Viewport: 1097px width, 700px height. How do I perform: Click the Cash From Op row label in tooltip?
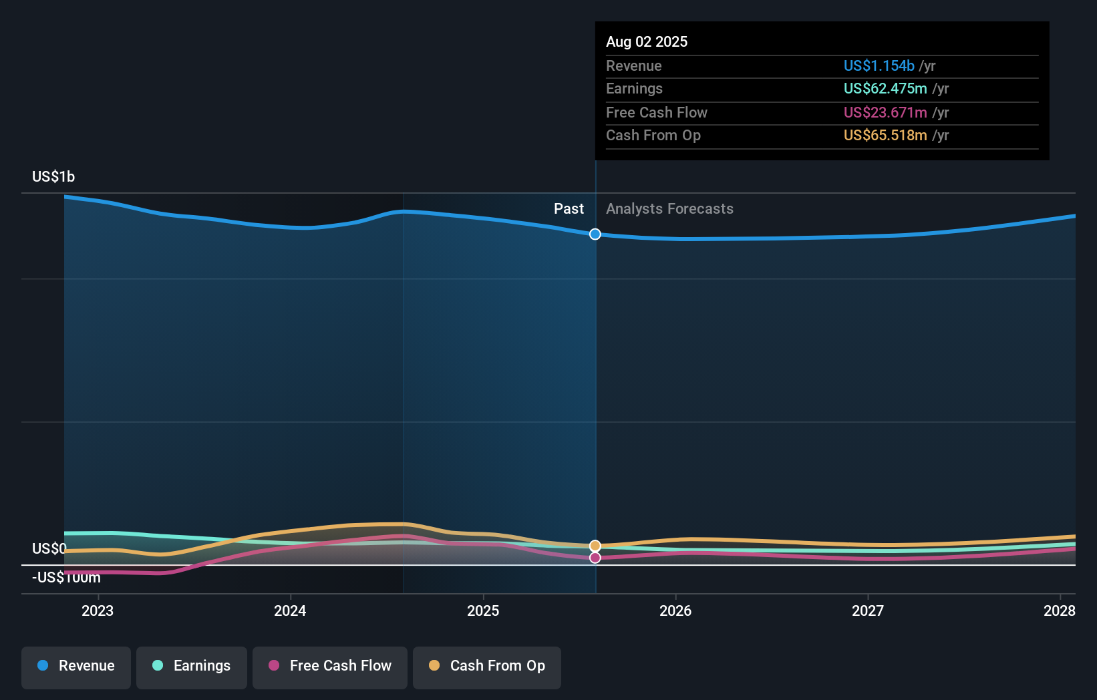(x=653, y=135)
